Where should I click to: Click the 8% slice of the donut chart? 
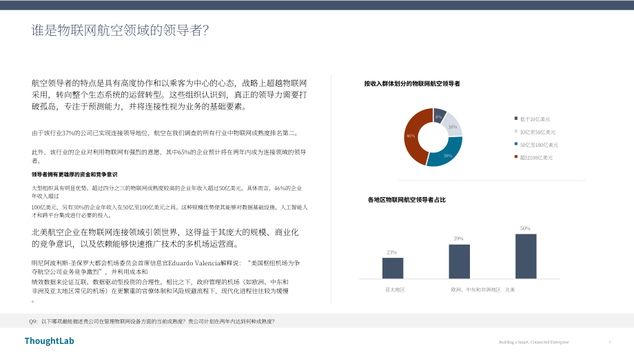pos(439,116)
